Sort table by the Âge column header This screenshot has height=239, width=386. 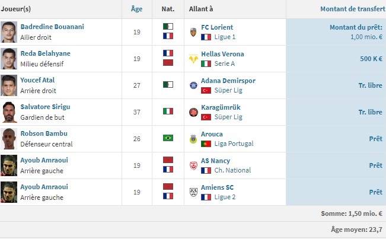(136, 9)
